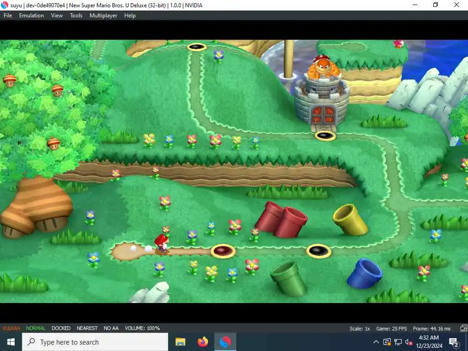Screen dimensions: 468x351
Task: Open the Windows Start menu
Action: (11, 342)
